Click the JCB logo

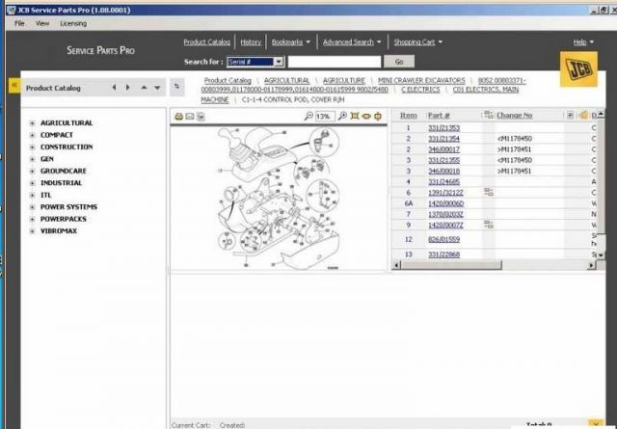click(x=578, y=69)
